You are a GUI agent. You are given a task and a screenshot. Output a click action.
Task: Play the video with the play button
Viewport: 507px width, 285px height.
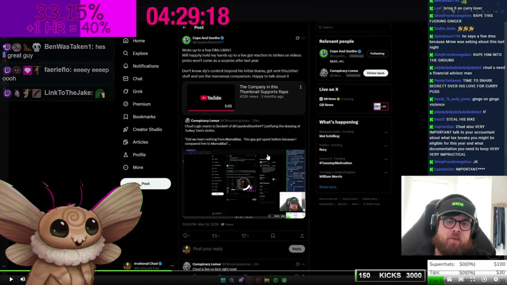[11, 279]
